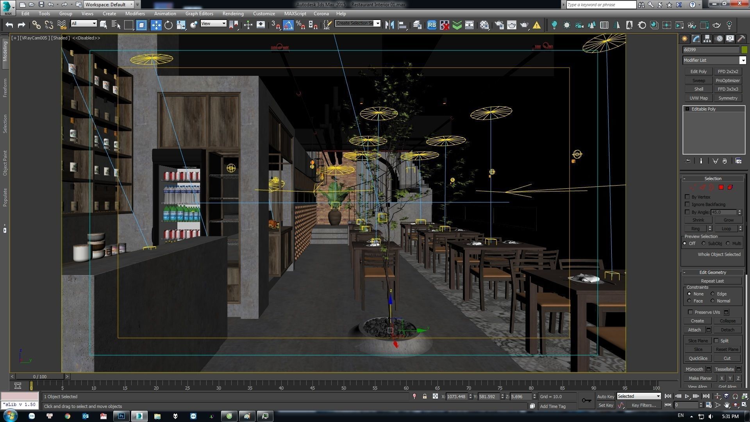Go to end frame button
The image size is (750, 422).
point(706,396)
